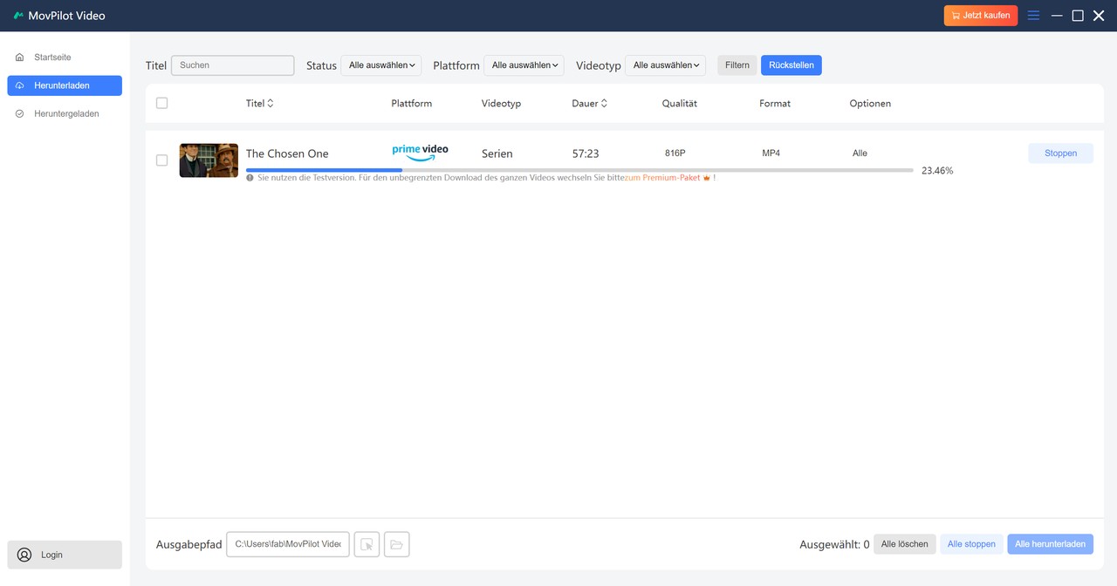Image resolution: width=1117 pixels, height=586 pixels.
Task: Open zum Premium-Paket link
Action: (x=663, y=177)
